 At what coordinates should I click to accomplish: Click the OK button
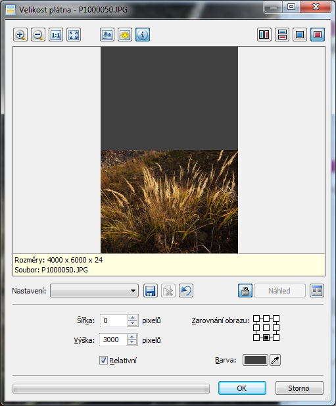242,388
